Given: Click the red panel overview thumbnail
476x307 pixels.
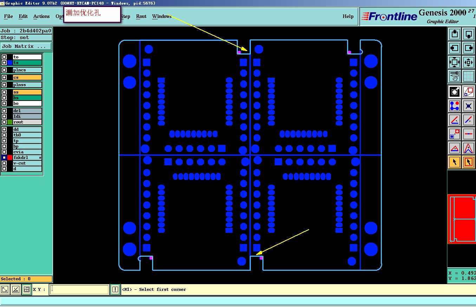Looking at the screenshot, I should pos(462,219).
